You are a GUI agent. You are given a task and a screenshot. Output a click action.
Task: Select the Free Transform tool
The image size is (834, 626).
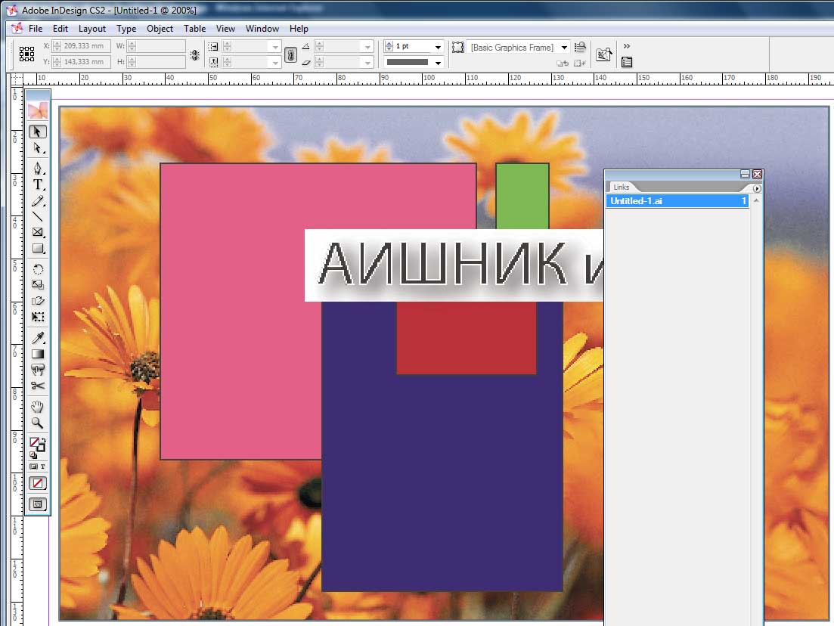(x=37, y=317)
